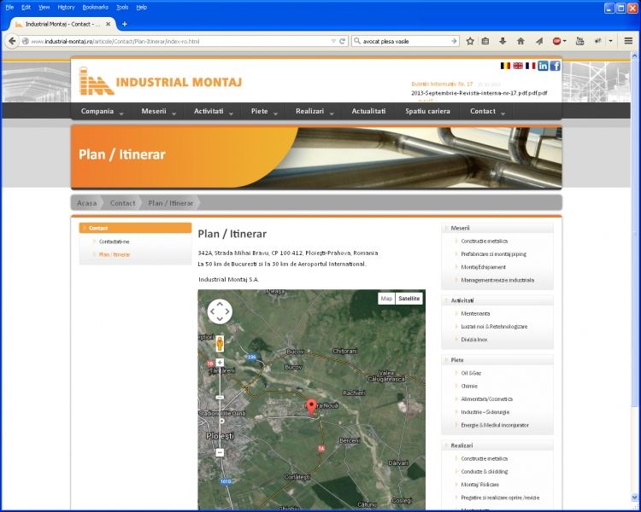Viewport: 641px width, 512px height.
Task: Bookmark this page with the star icon
Action: (x=470, y=41)
